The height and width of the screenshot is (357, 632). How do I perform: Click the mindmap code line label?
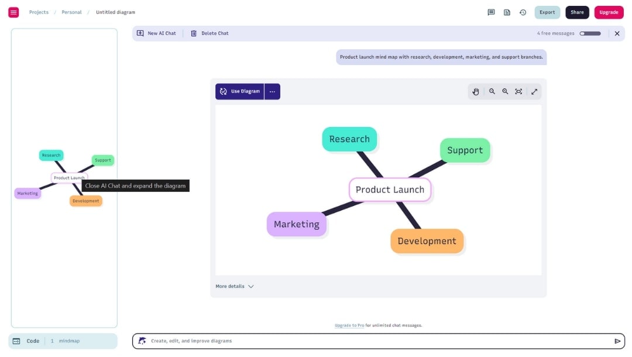(x=69, y=341)
